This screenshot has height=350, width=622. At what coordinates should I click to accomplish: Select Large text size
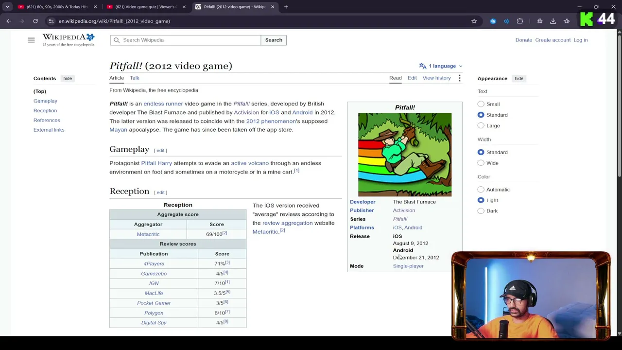481,125
